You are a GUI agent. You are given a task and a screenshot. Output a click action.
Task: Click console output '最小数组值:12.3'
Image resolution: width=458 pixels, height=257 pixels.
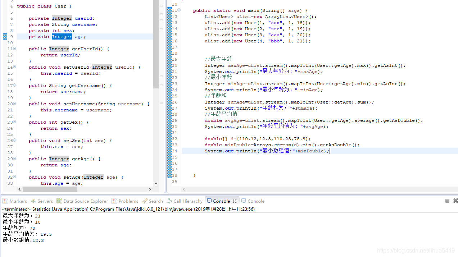(23, 240)
